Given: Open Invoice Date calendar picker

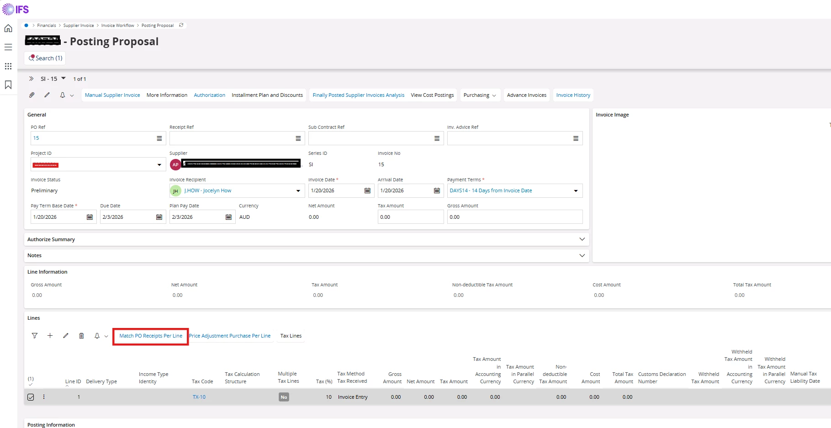Looking at the screenshot, I should (x=367, y=190).
